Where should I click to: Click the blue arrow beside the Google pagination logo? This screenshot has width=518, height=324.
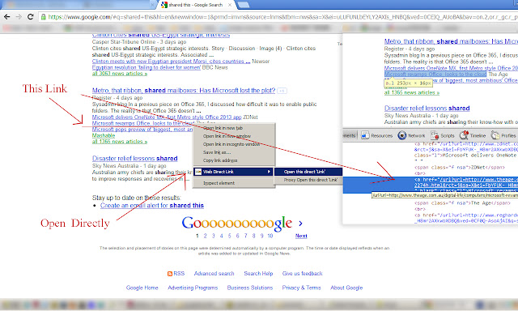[x=300, y=224]
